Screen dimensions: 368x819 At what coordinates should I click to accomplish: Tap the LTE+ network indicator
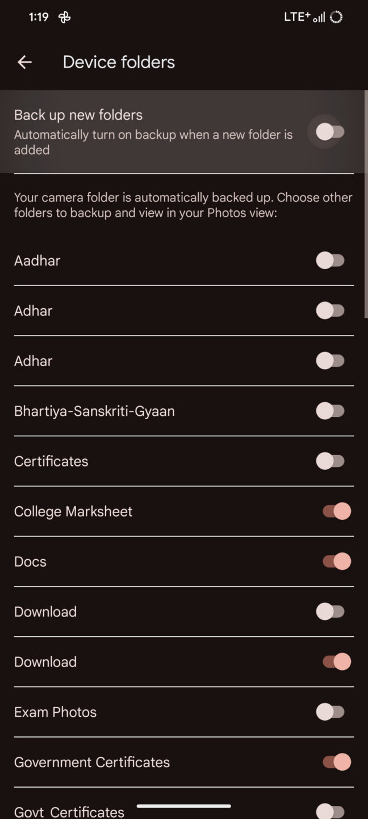click(x=297, y=17)
